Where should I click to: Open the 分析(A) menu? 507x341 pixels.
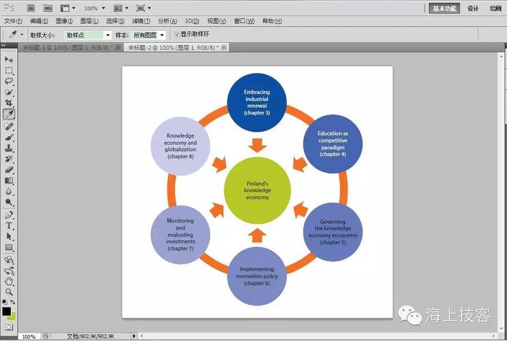[x=167, y=21]
